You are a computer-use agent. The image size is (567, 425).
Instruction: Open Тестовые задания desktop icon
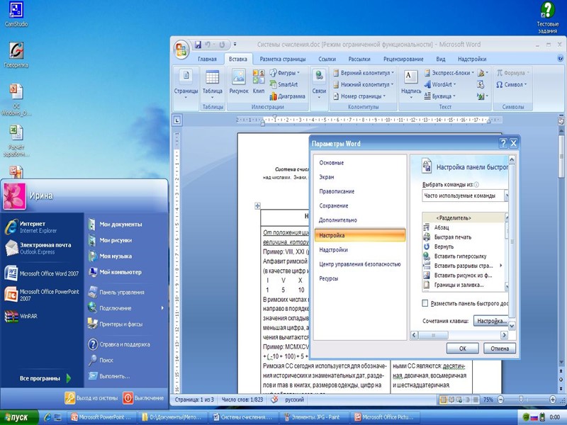(547, 17)
